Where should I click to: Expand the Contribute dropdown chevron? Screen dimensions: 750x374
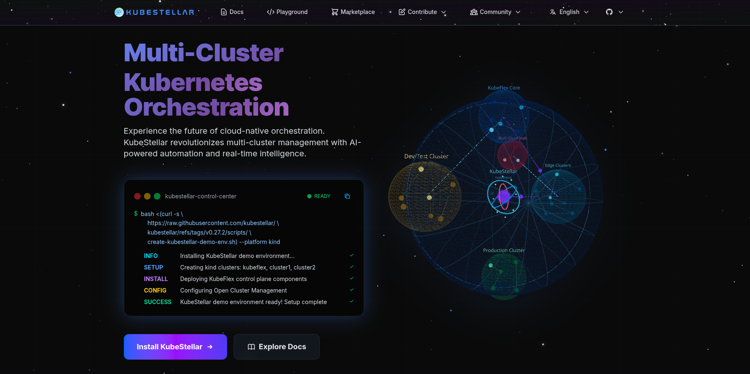point(444,12)
